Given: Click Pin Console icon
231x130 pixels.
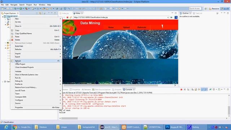Looking at the screenshot, I should click(x=210, y=90).
